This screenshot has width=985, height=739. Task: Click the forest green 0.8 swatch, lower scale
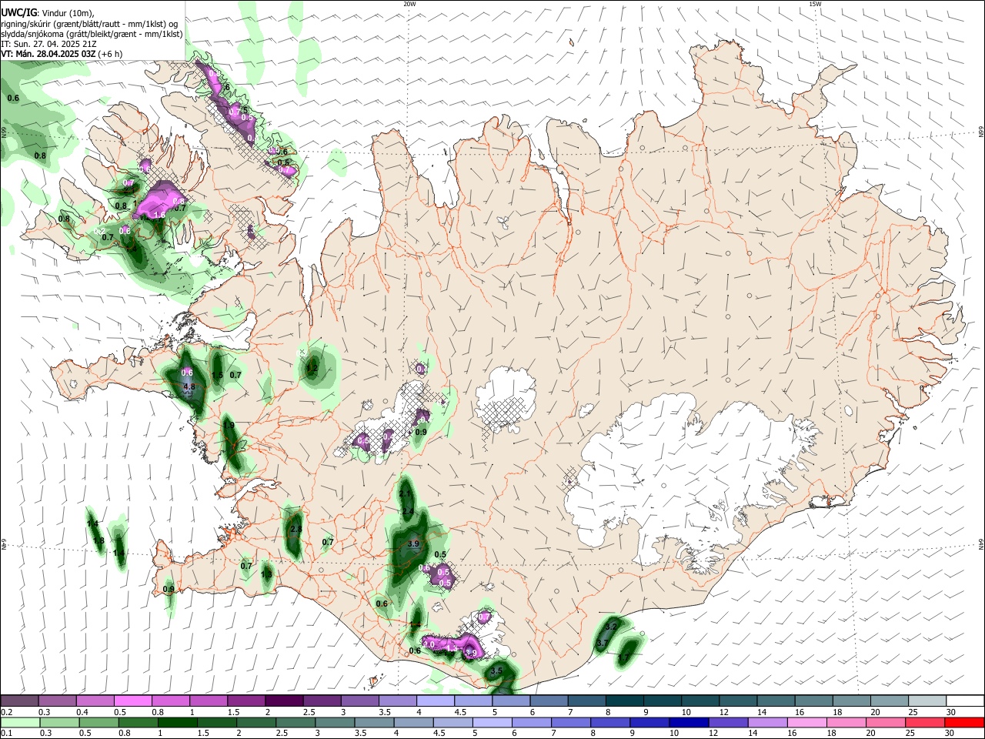[x=139, y=722]
